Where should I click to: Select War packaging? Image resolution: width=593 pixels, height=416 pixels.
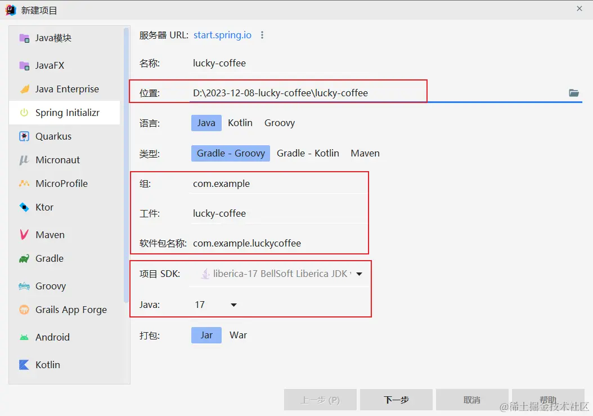pos(238,336)
